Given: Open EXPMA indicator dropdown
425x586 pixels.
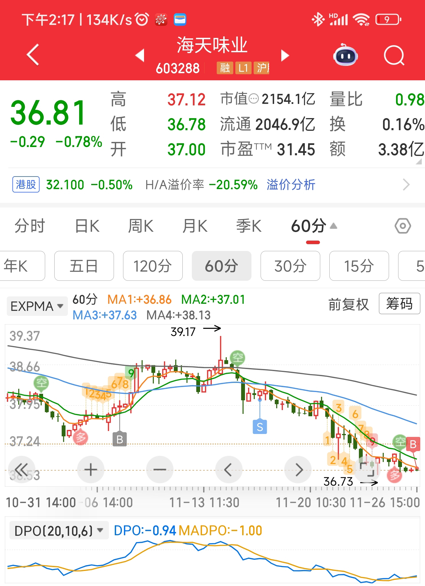Looking at the screenshot, I should point(37,306).
